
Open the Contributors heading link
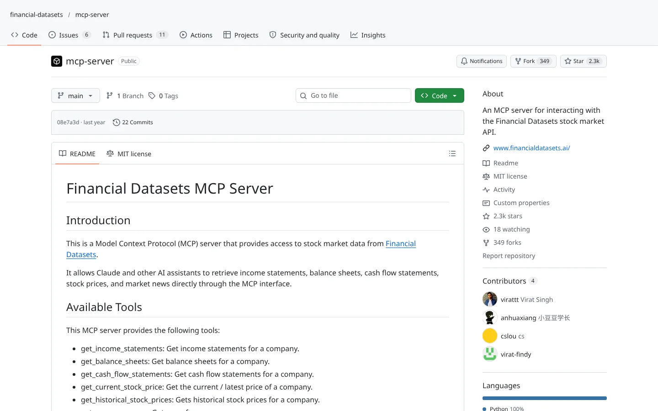[x=509, y=281]
